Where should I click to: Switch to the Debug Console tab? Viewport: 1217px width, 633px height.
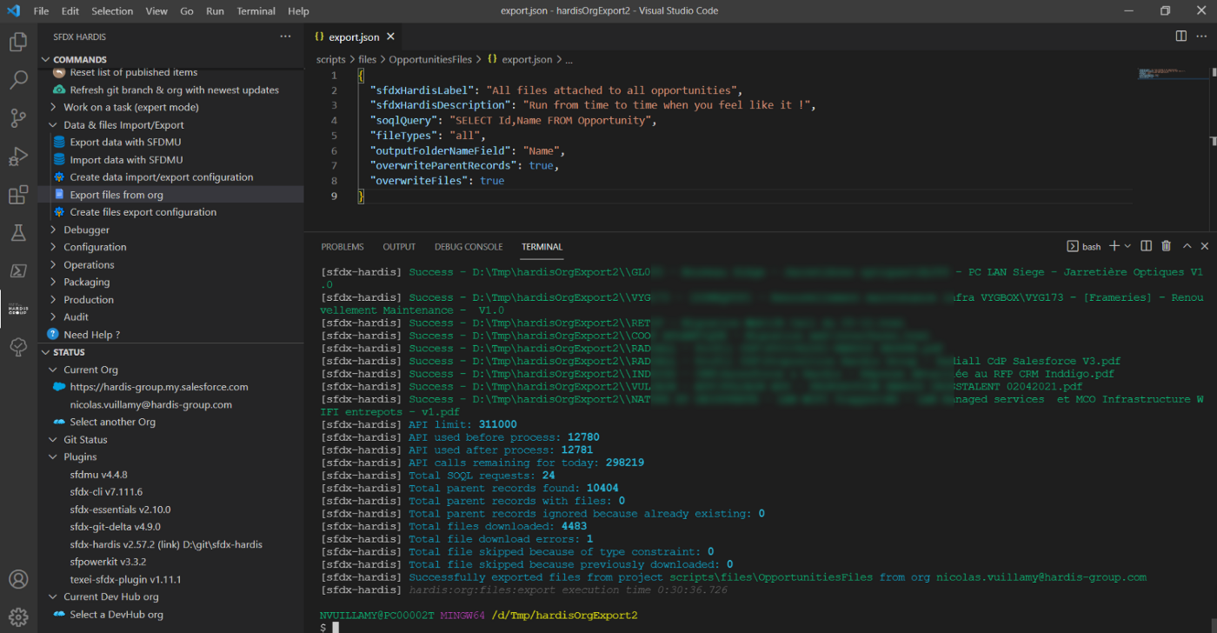tap(469, 247)
